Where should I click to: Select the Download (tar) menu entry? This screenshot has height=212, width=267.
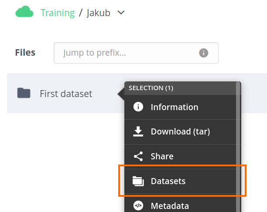[x=180, y=131]
